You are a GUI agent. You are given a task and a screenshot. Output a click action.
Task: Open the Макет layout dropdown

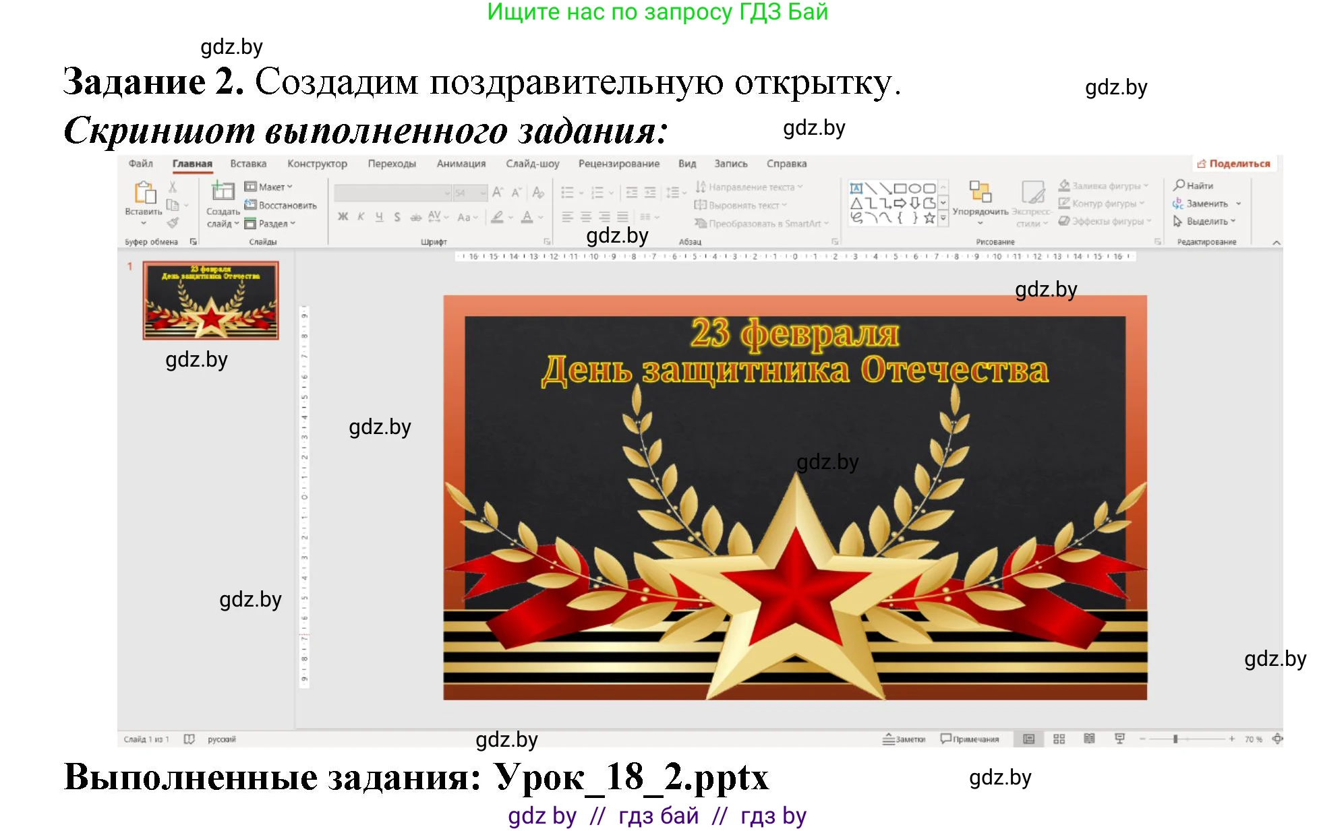pos(270,186)
